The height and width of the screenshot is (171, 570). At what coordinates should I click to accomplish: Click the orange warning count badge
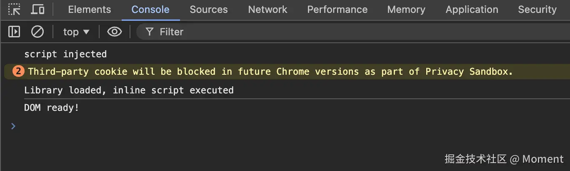click(18, 72)
